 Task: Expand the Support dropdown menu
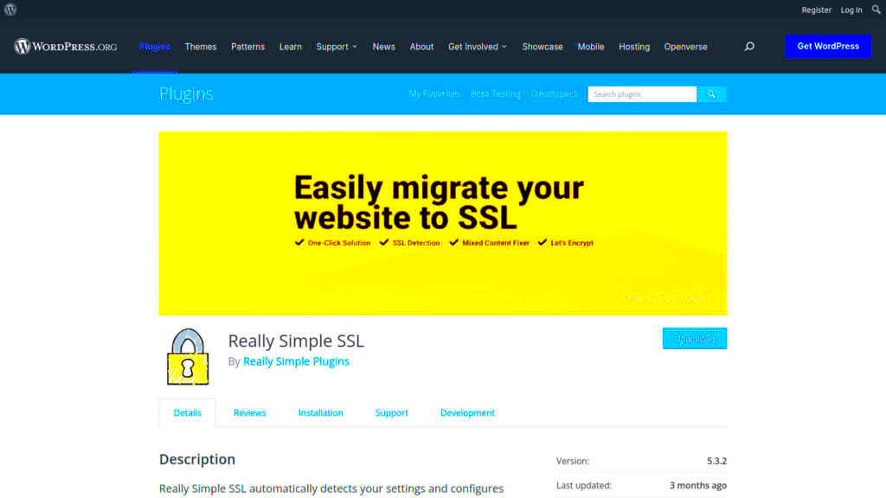337,47
